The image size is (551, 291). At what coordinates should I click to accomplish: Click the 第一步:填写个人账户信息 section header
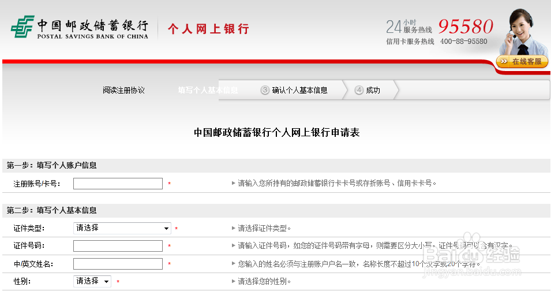[52, 165]
